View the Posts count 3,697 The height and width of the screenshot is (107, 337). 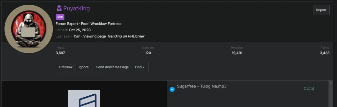coord(60,53)
